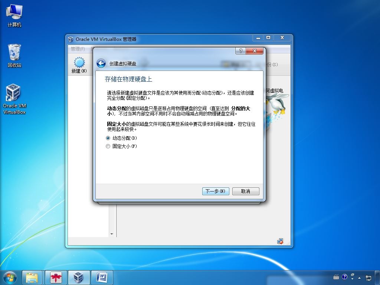Open the red dragonfly app in taskbar
Screen dimensions: 380x285
tap(56, 278)
